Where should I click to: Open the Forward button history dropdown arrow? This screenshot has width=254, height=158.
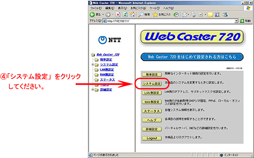113,15
